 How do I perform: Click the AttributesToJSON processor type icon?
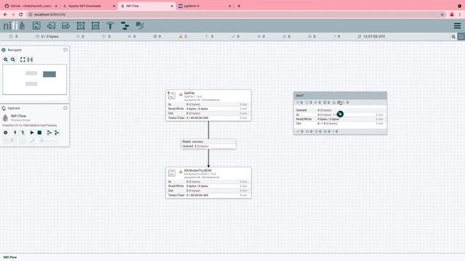(x=171, y=173)
